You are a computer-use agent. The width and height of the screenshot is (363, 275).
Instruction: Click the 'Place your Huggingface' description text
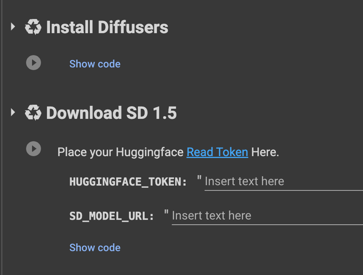pyautogui.click(x=120, y=152)
